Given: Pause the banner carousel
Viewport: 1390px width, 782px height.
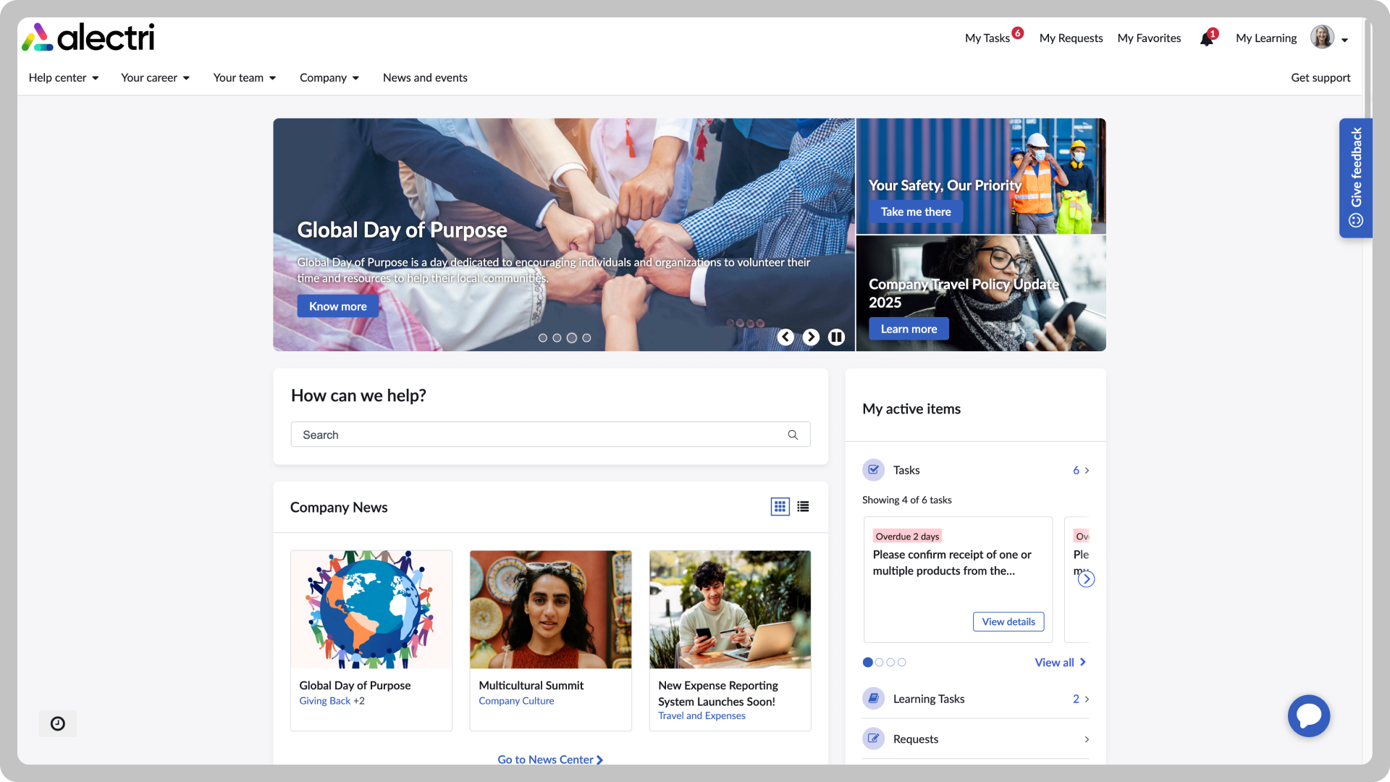Looking at the screenshot, I should [x=836, y=337].
